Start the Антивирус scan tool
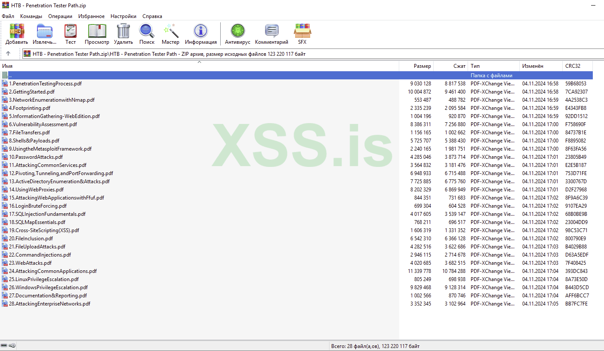Image resolution: width=604 pixels, height=351 pixels. click(237, 31)
